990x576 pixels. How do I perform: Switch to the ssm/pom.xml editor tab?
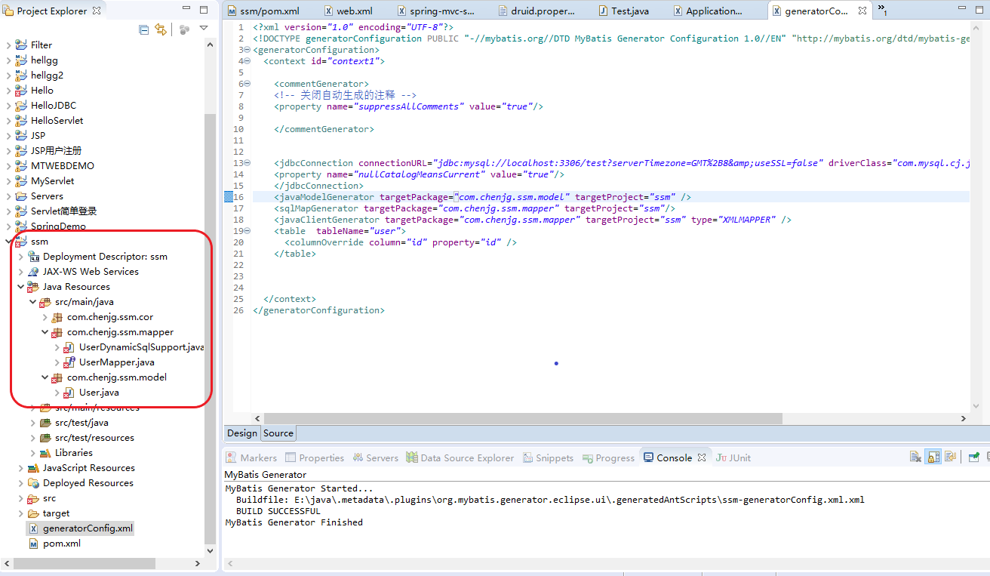click(263, 11)
